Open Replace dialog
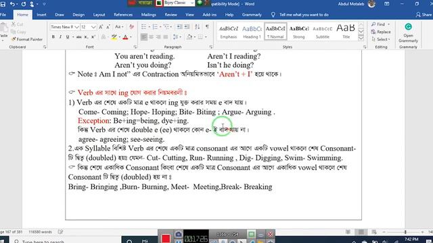Viewport: 433px width, 243px height. 381,32
